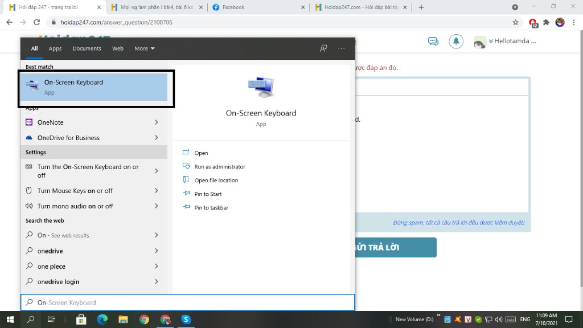Click the Chrome back arrow

[x=9, y=22]
